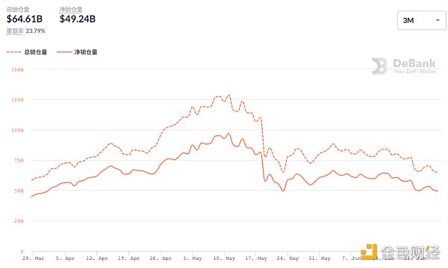Click the 100B y-axis label
The height and width of the screenshot is (268, 448).
[x=17, y=130]
